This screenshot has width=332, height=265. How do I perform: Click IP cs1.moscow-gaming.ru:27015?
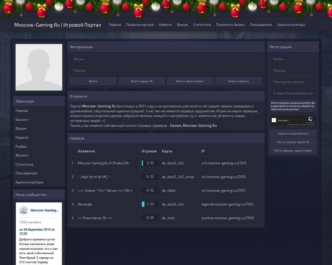[224, 177]
